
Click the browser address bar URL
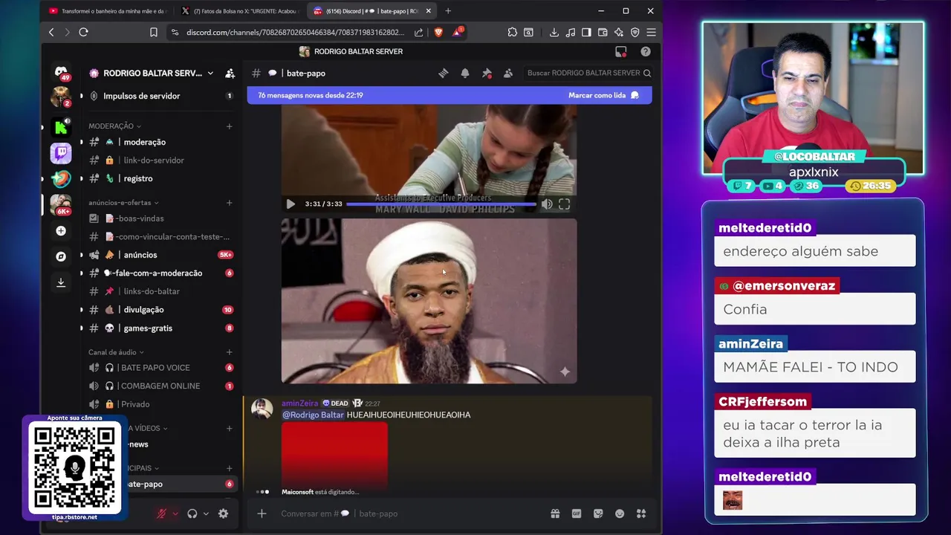295,32
